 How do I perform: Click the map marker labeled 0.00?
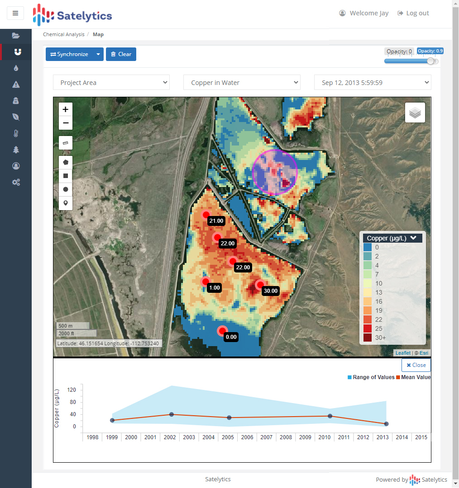(222, 330)
